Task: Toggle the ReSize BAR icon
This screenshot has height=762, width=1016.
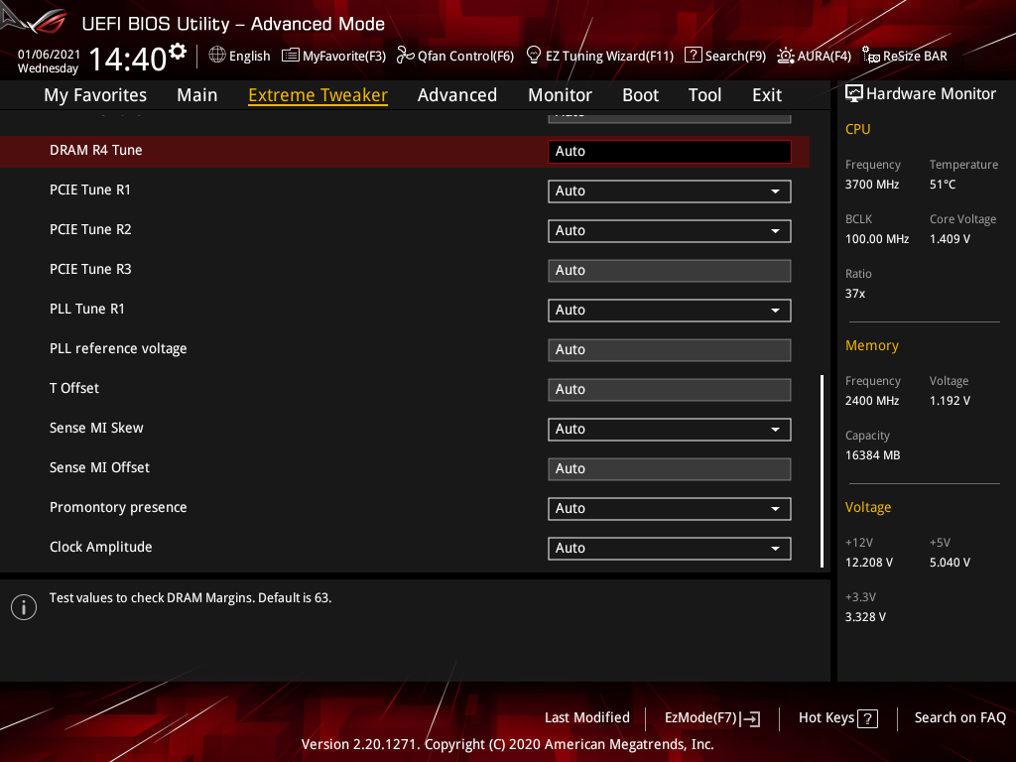Action: (871, 56)
